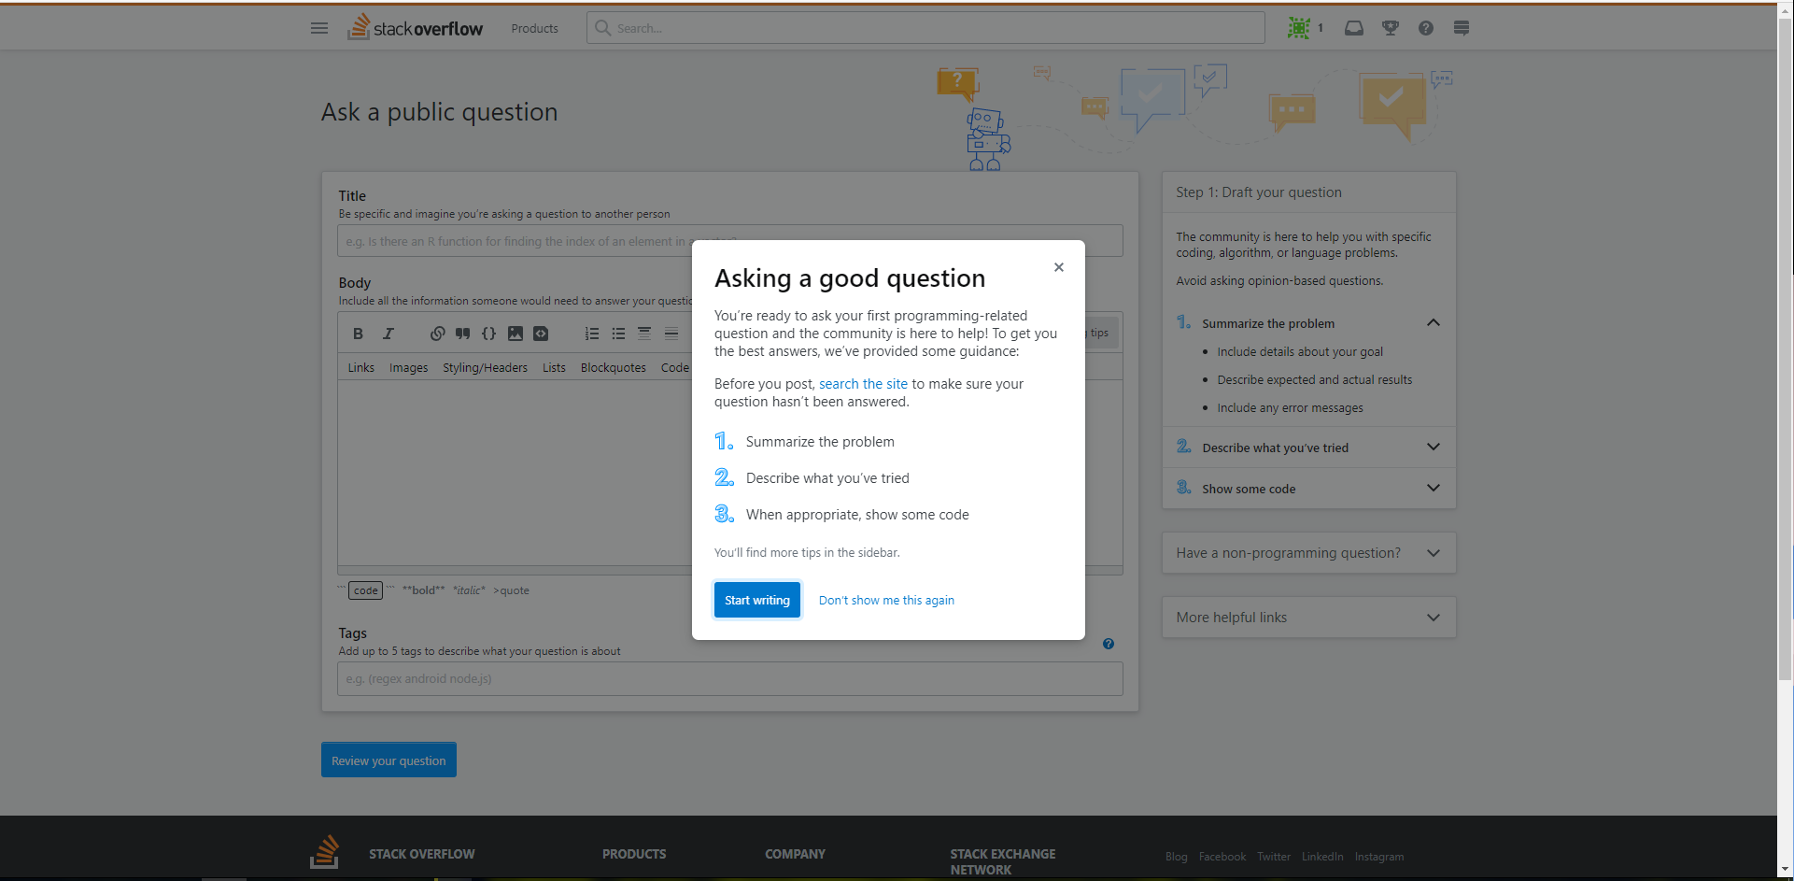This screenshot has height=881, width=1794.
Task: Click the body editor resize grippie bar
Action: click(730, 570)
